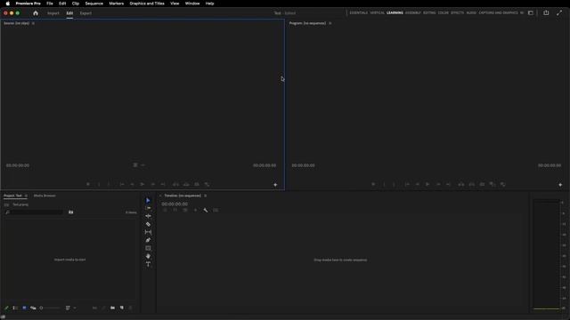Select the Rectangle tool
Image resolution: width=570 pixels, height=320 pixels.
(148, 248)
